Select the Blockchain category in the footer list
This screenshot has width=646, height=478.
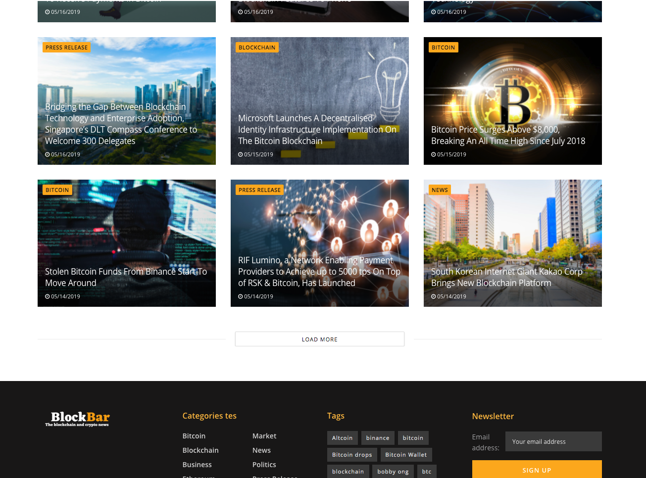[x=200, y=450]
